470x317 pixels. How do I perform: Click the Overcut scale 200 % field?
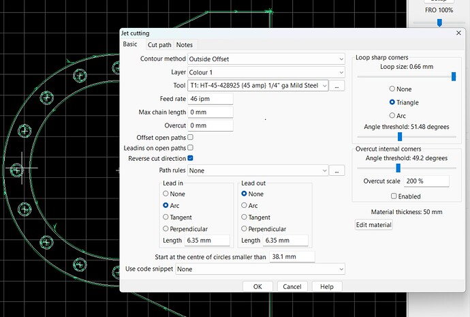426,181
